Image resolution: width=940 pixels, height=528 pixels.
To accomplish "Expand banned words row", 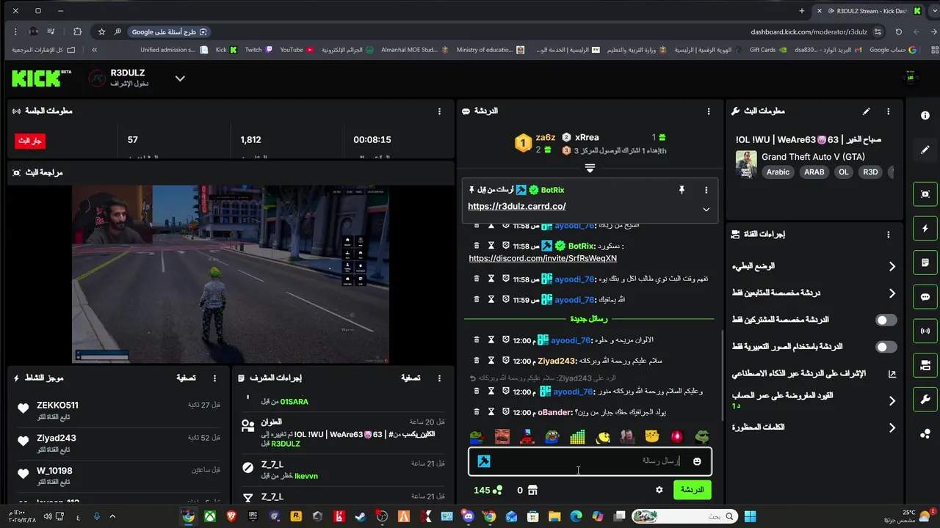I will click(x=814, y=428).
